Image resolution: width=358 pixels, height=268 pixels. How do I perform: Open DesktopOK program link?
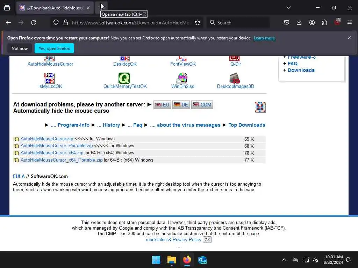[125, 64]
